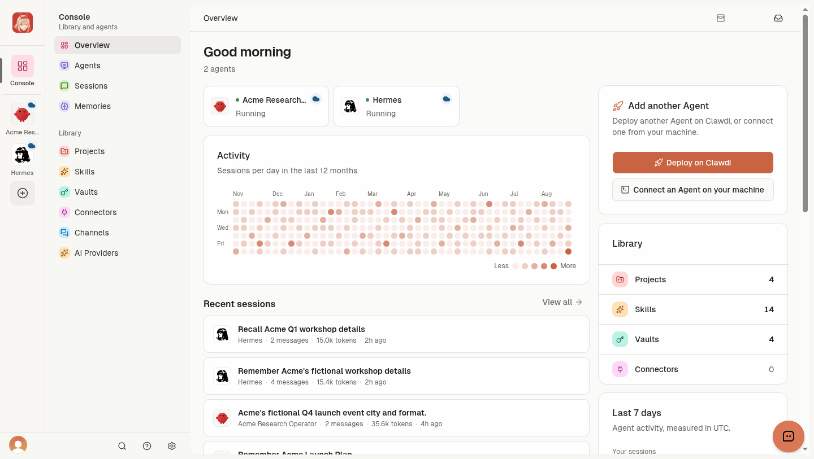
Task: Open Remember Acme's fictional workshop details session
Action: pos(396,376)
